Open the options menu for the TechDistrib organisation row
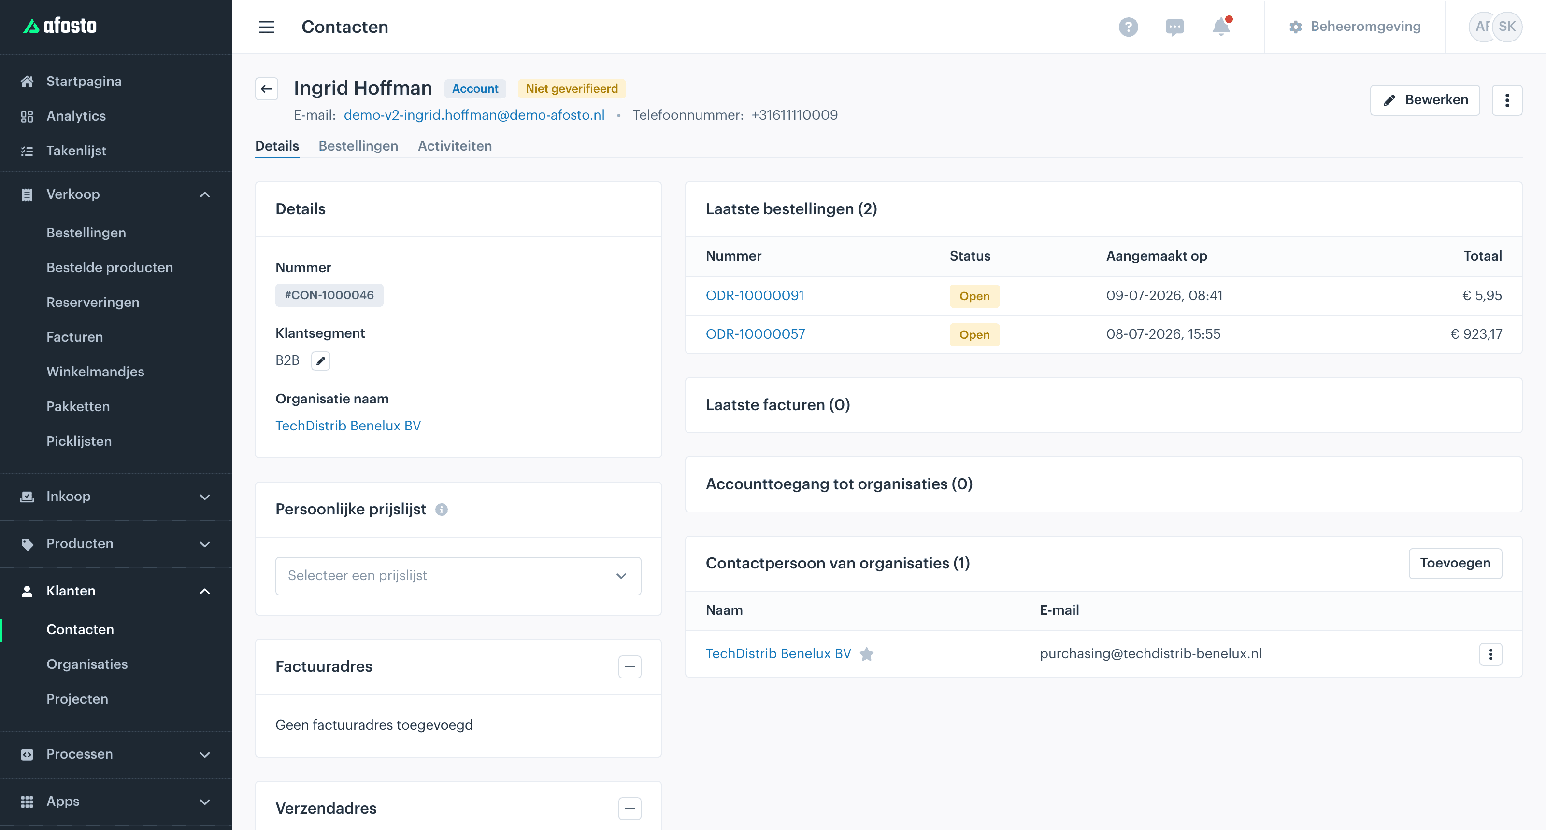This screenshot has height=830, width=1546. click(1491, 654)
